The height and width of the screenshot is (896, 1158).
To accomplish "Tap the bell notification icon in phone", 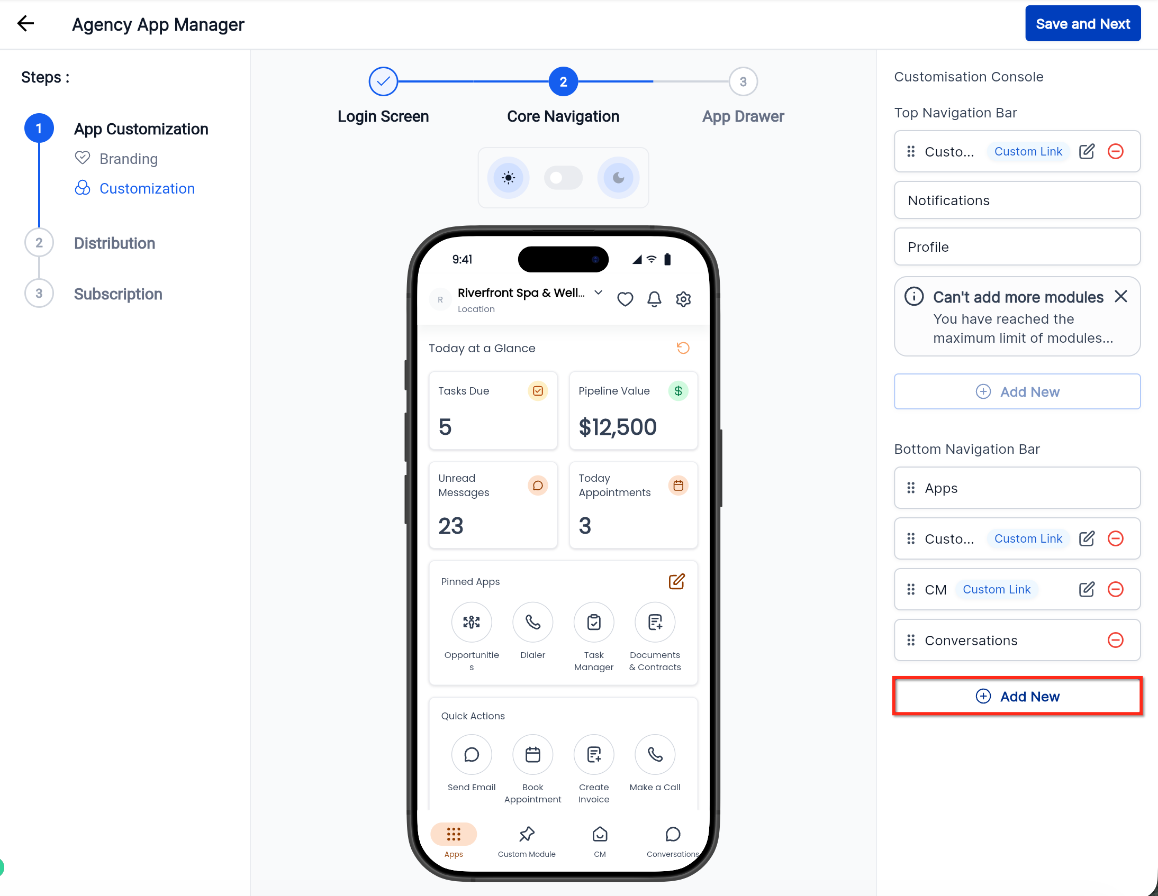I will tap(654, 299).
